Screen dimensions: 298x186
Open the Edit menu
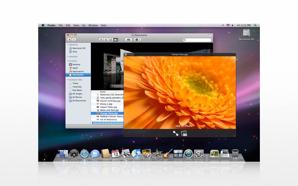tap(68, 25)
